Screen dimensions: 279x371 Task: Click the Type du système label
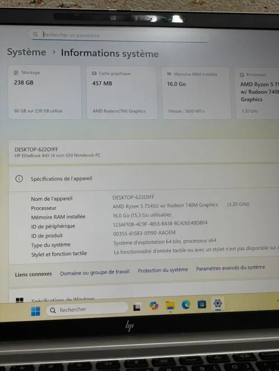pos(51,245)
